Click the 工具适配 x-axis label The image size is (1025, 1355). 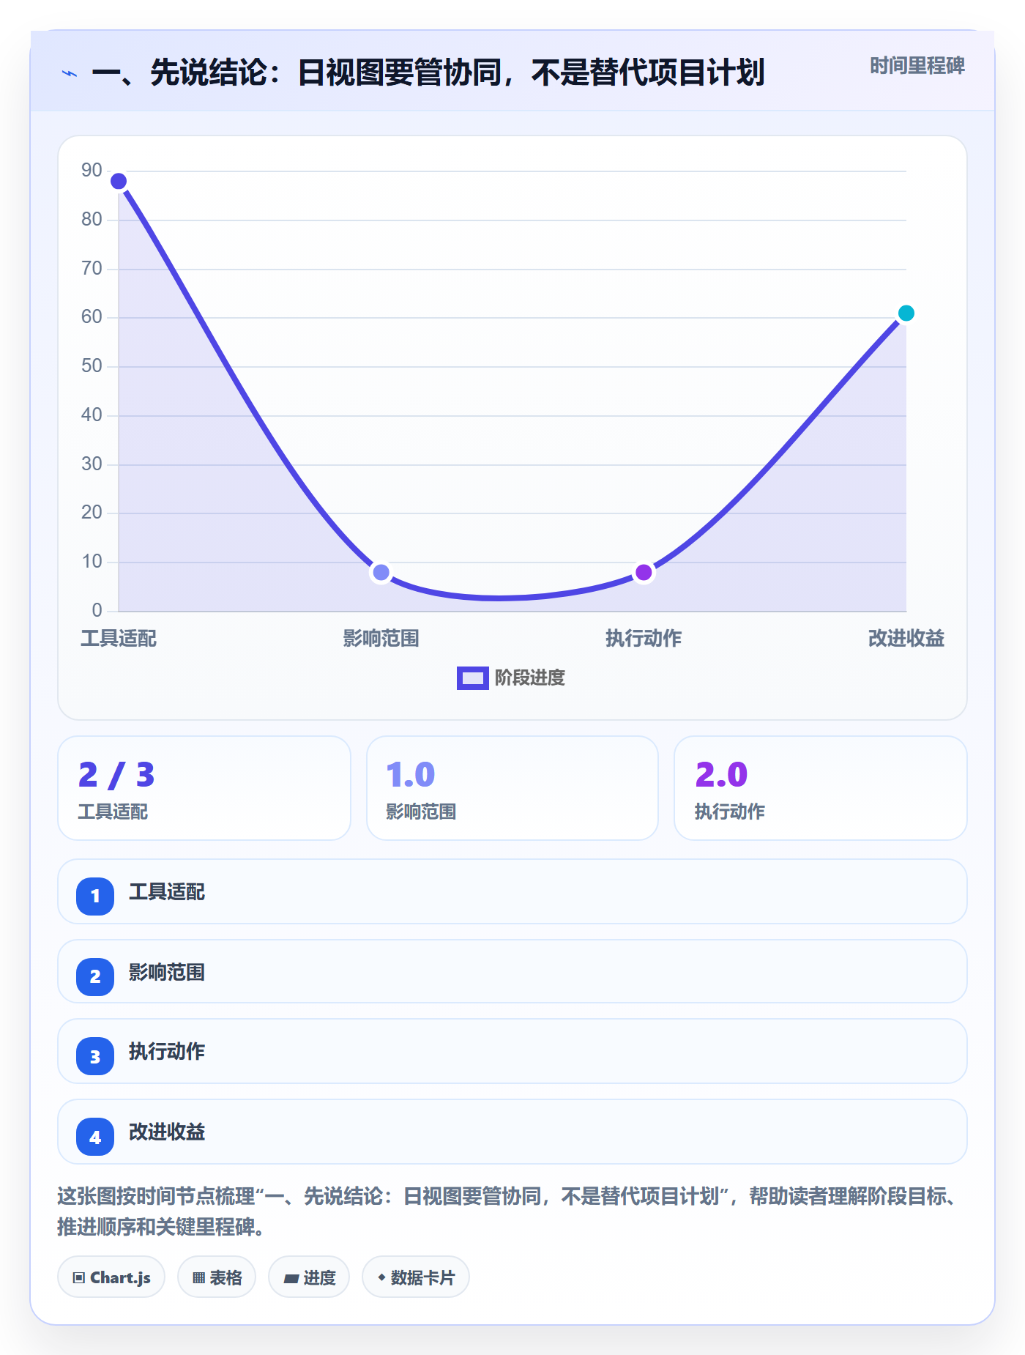(x=119, y=638)
